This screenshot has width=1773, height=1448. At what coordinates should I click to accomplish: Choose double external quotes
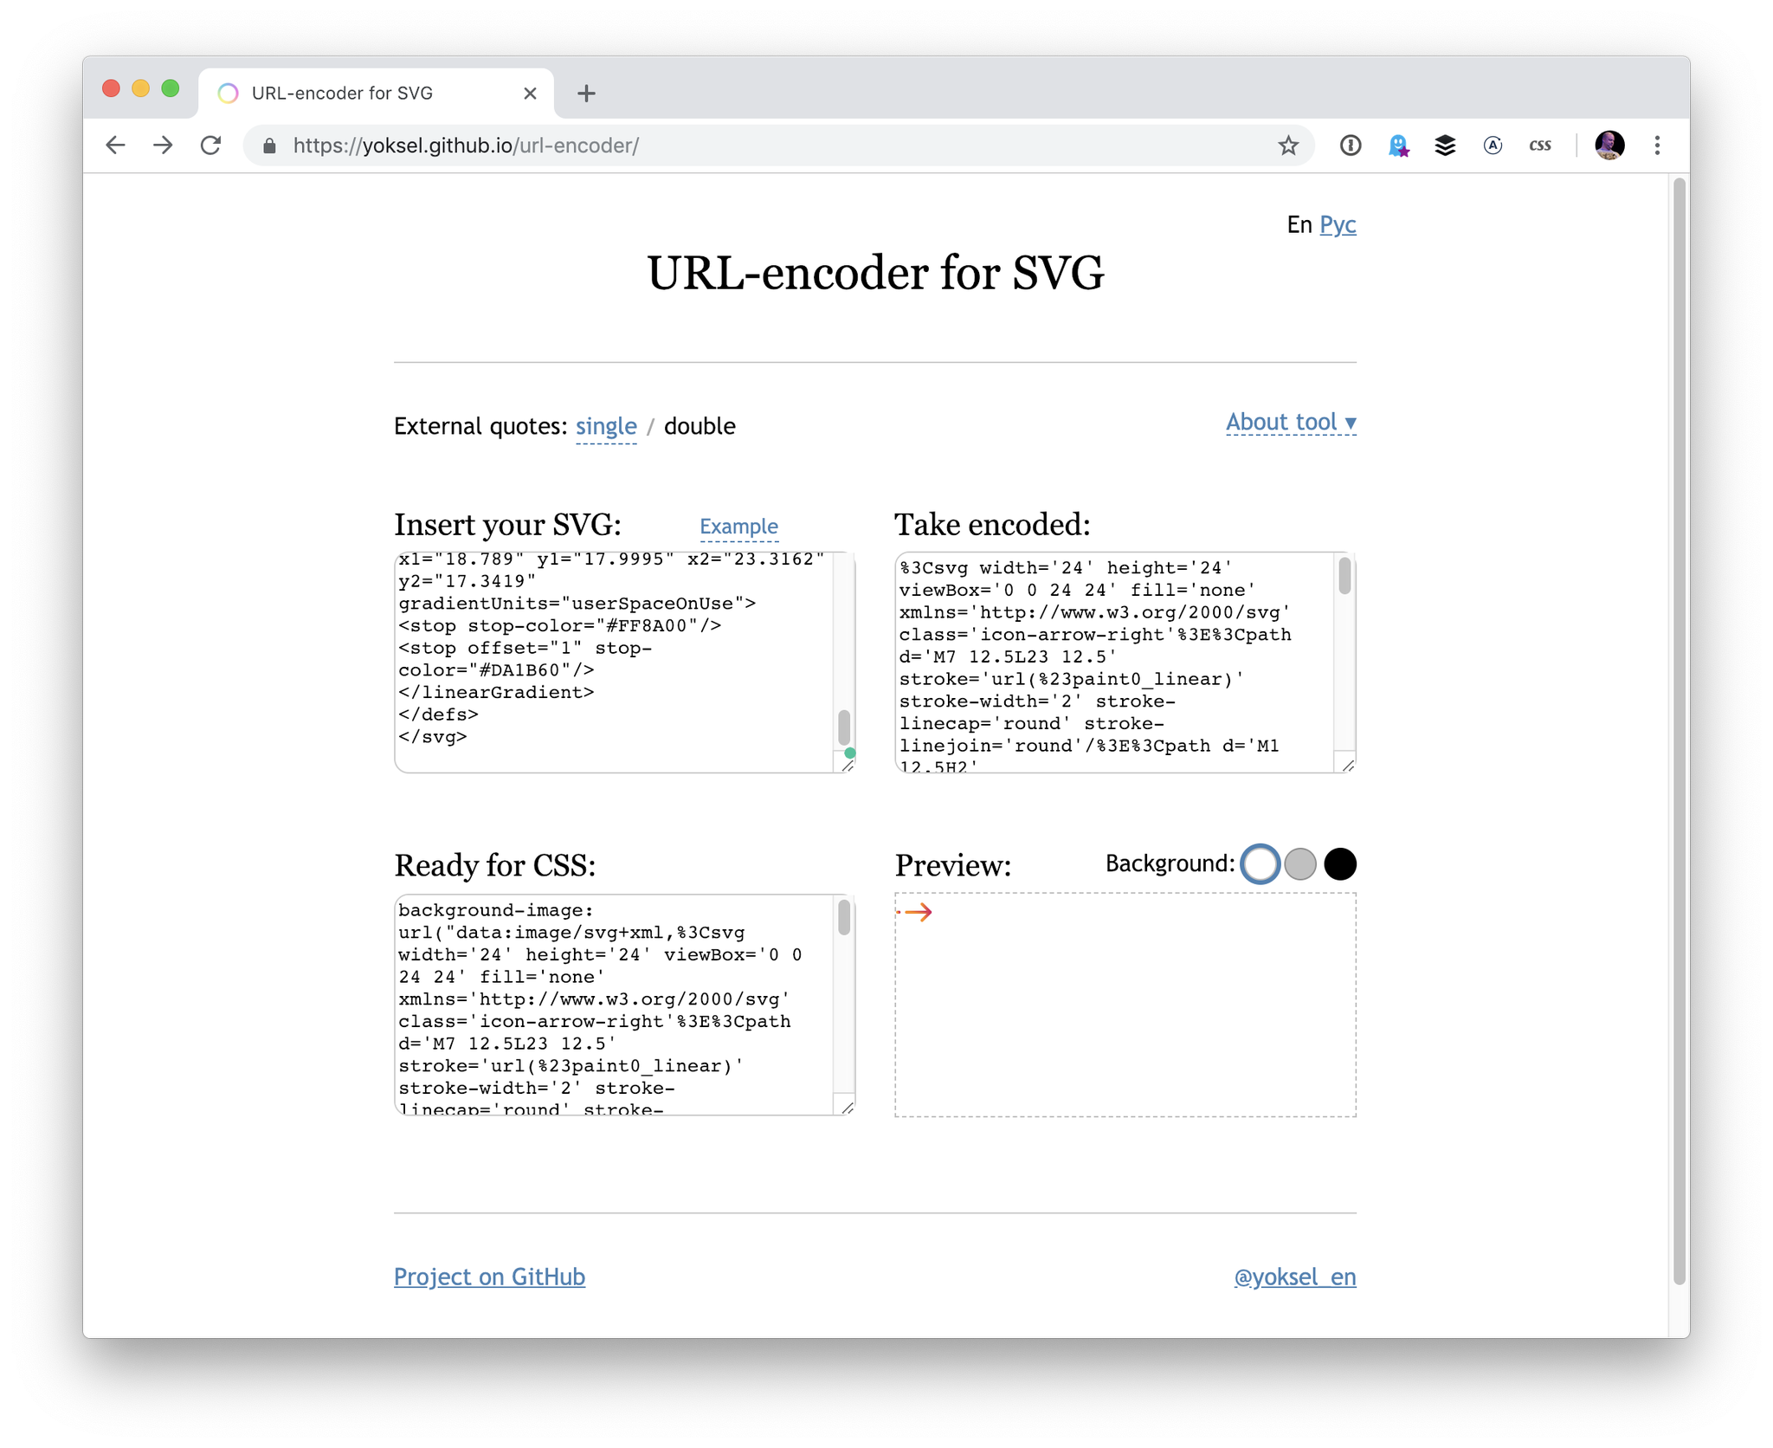point(700,426)
